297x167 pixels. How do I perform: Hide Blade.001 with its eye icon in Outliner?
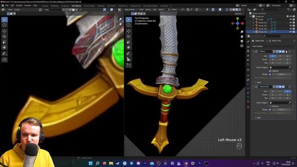[x=291, y=23]
